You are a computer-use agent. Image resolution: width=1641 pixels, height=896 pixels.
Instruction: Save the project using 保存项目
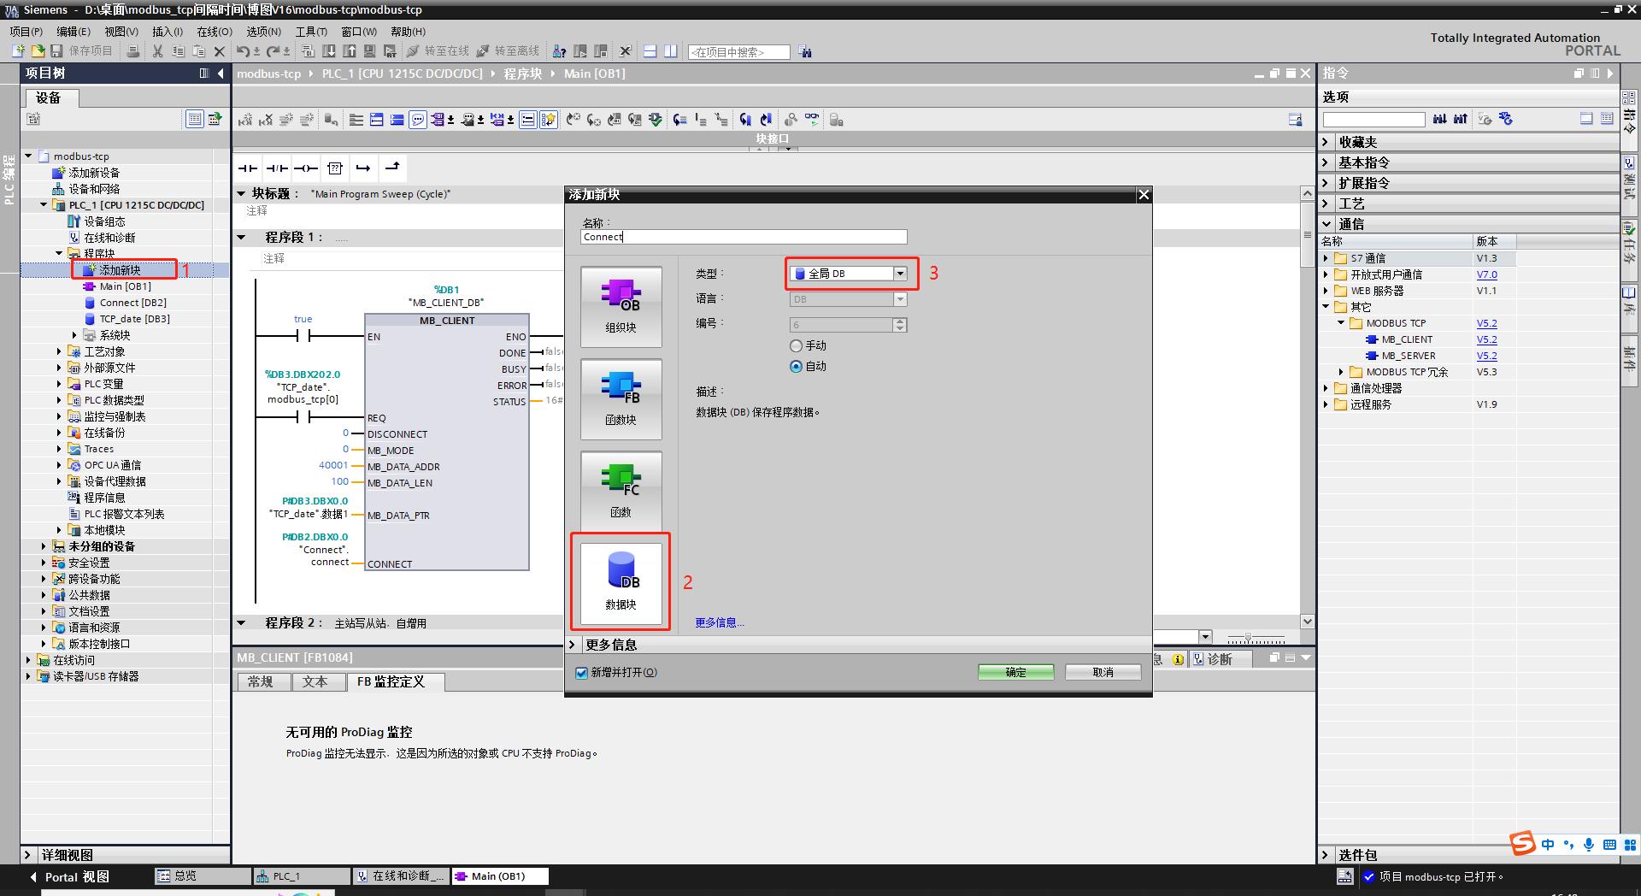coord(82,51)
